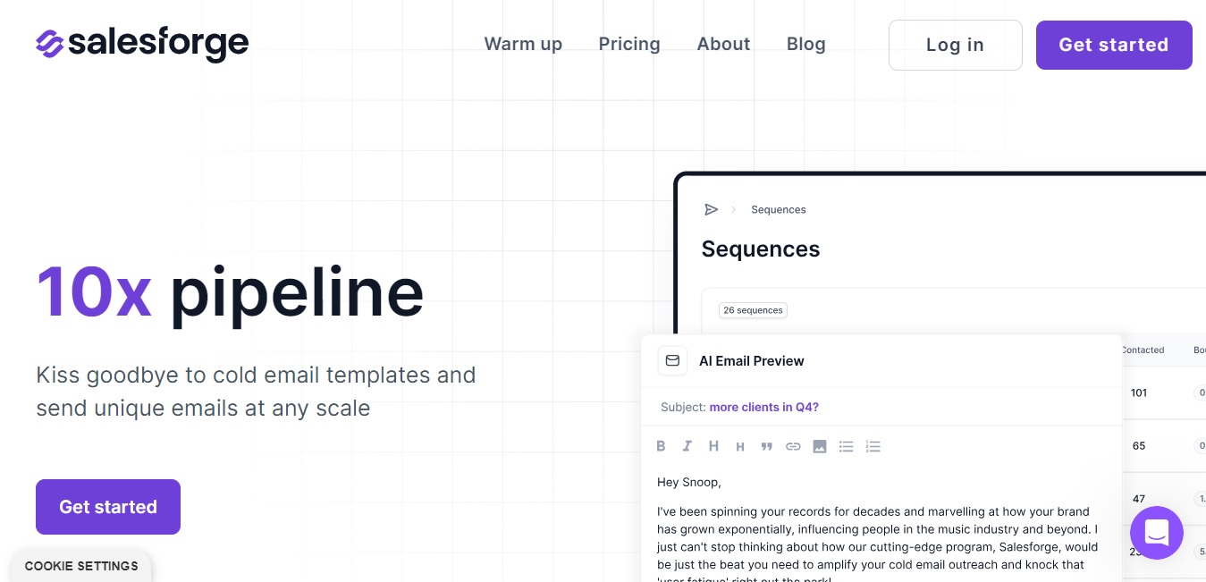Click the Log in button
This screenshot has height=582, width=1206.
coord(955,45)
